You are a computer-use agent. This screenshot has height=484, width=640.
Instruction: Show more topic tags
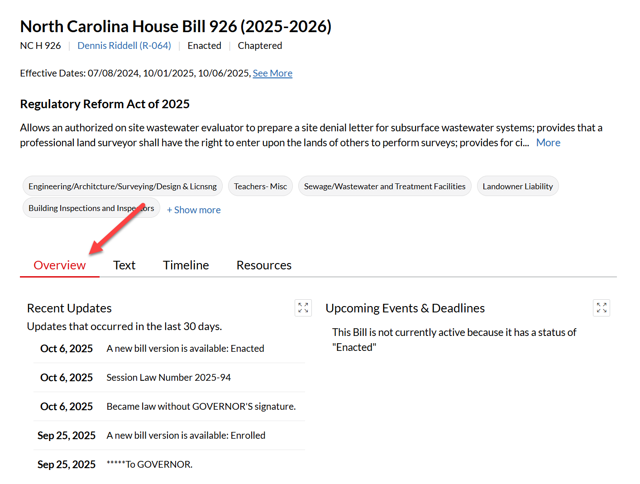click(x=194, y=210)
